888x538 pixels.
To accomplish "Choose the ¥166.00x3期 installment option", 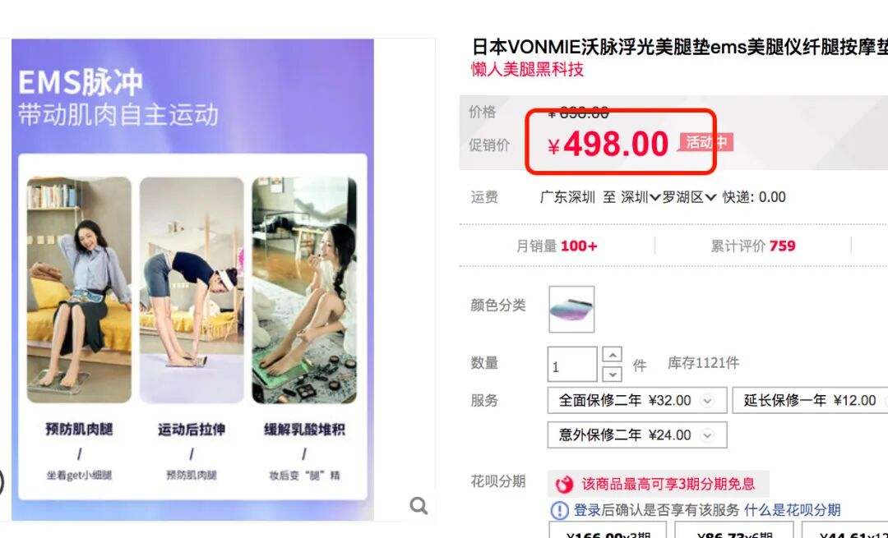I will click(x=608, y=531).
